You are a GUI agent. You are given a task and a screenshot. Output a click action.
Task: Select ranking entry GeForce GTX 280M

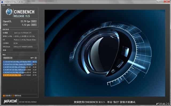coord(20,70)
